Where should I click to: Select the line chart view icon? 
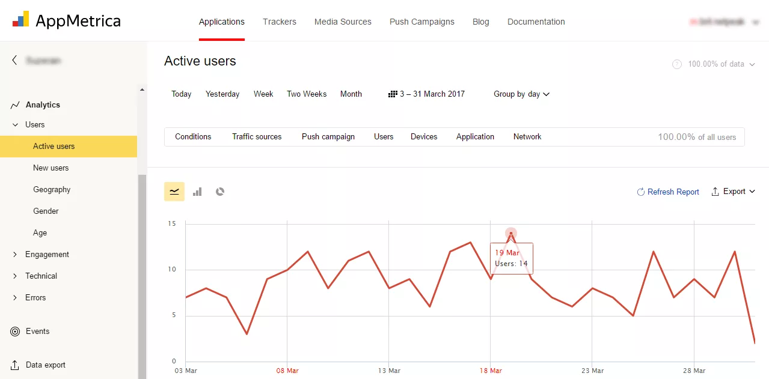(x=174, y=192)
